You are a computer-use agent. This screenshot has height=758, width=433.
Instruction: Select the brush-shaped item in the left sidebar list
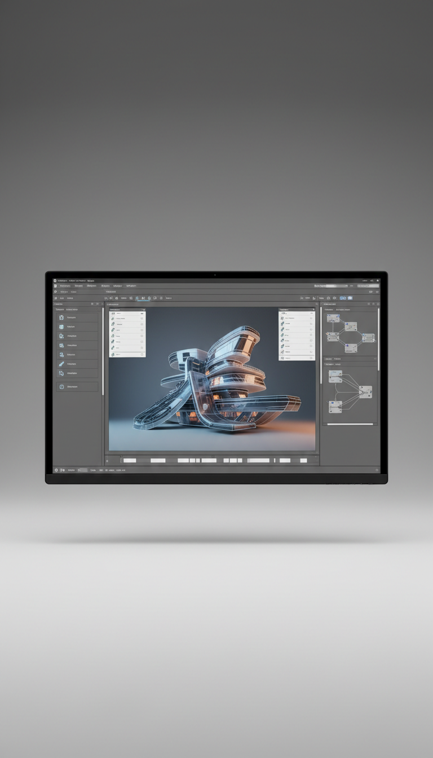point(78,364)
